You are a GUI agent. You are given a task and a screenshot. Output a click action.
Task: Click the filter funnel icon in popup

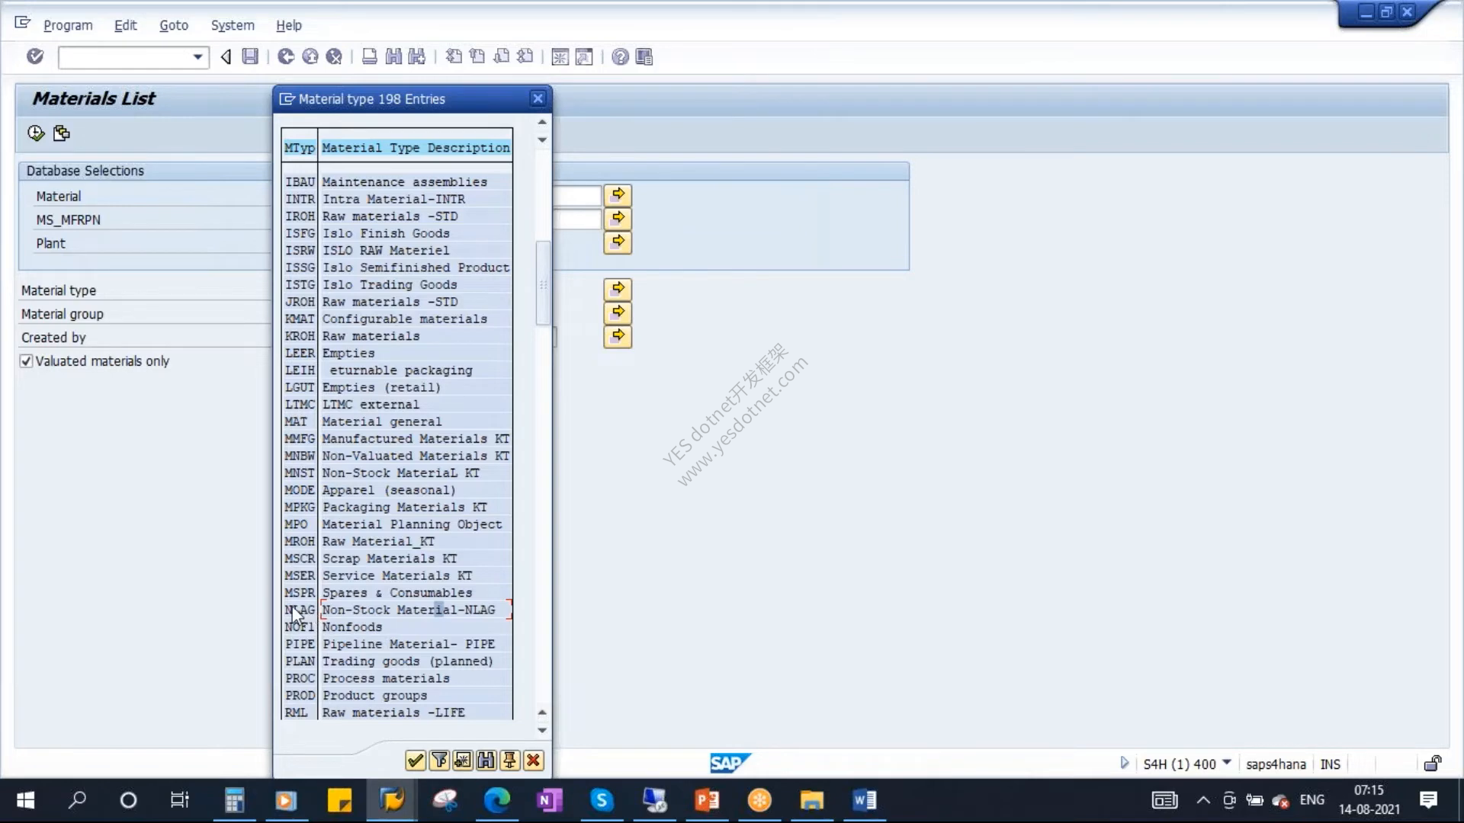(x=439, y=760)
